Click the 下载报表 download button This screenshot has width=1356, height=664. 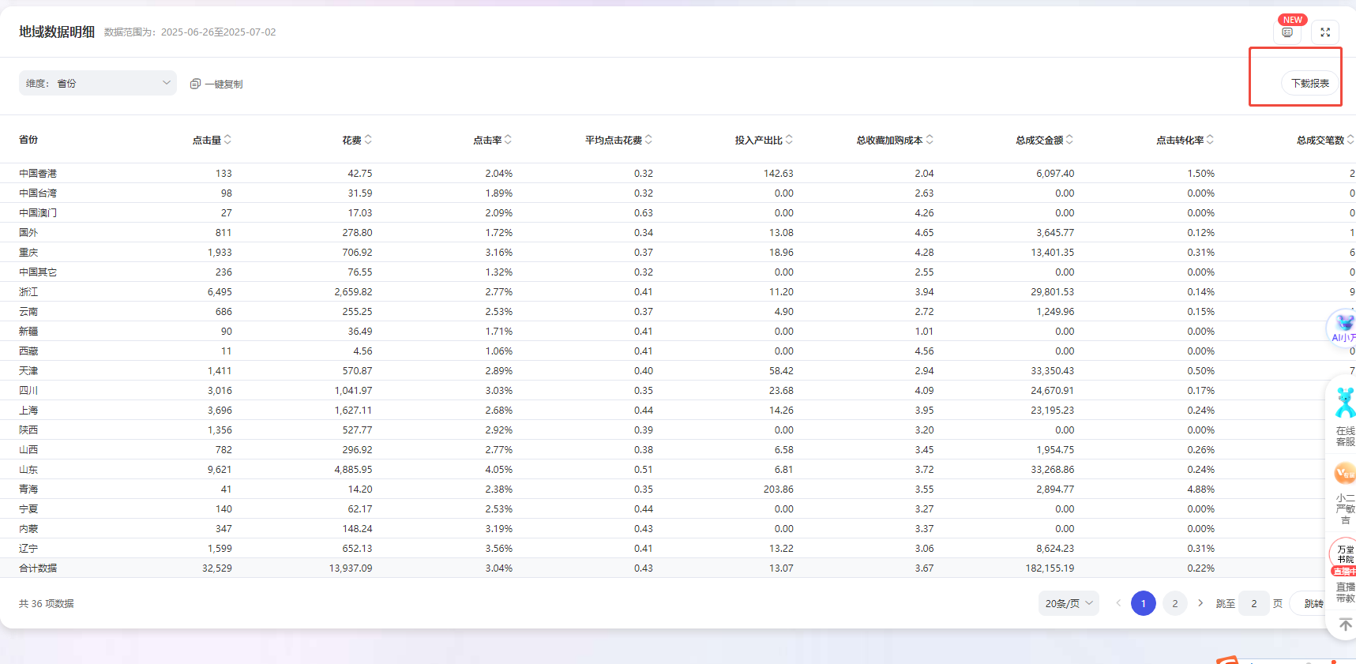tap(1309, 83)
